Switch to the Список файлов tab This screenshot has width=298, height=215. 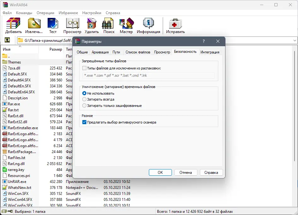coord(138,52)
